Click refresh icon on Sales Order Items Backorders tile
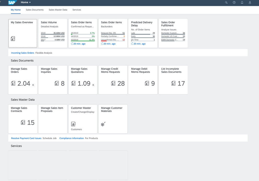 [102, 44]
